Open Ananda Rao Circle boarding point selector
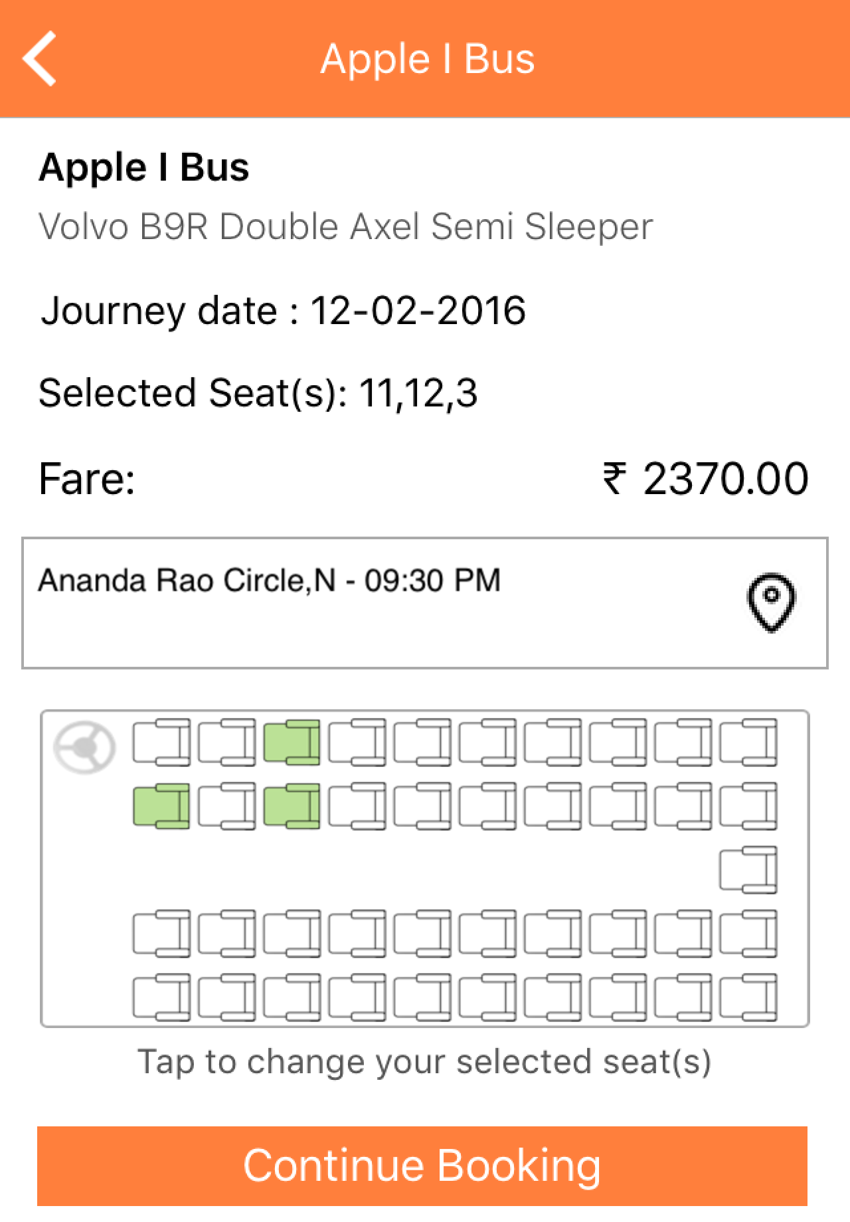850x1222 pixels. 425,603
